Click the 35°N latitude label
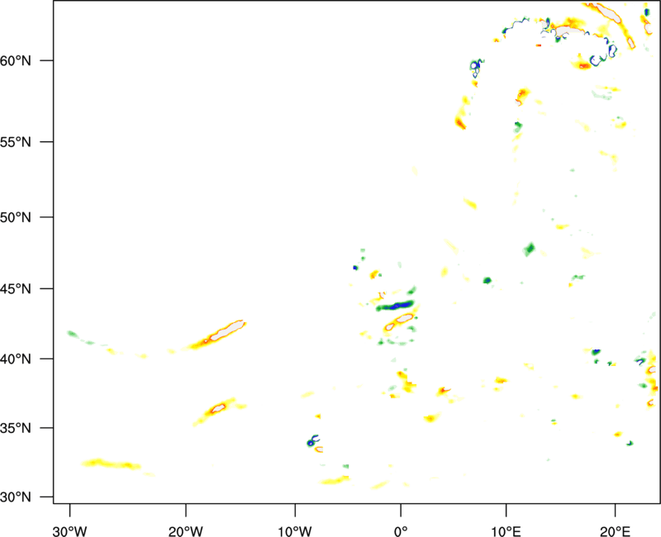 point(16,428)
